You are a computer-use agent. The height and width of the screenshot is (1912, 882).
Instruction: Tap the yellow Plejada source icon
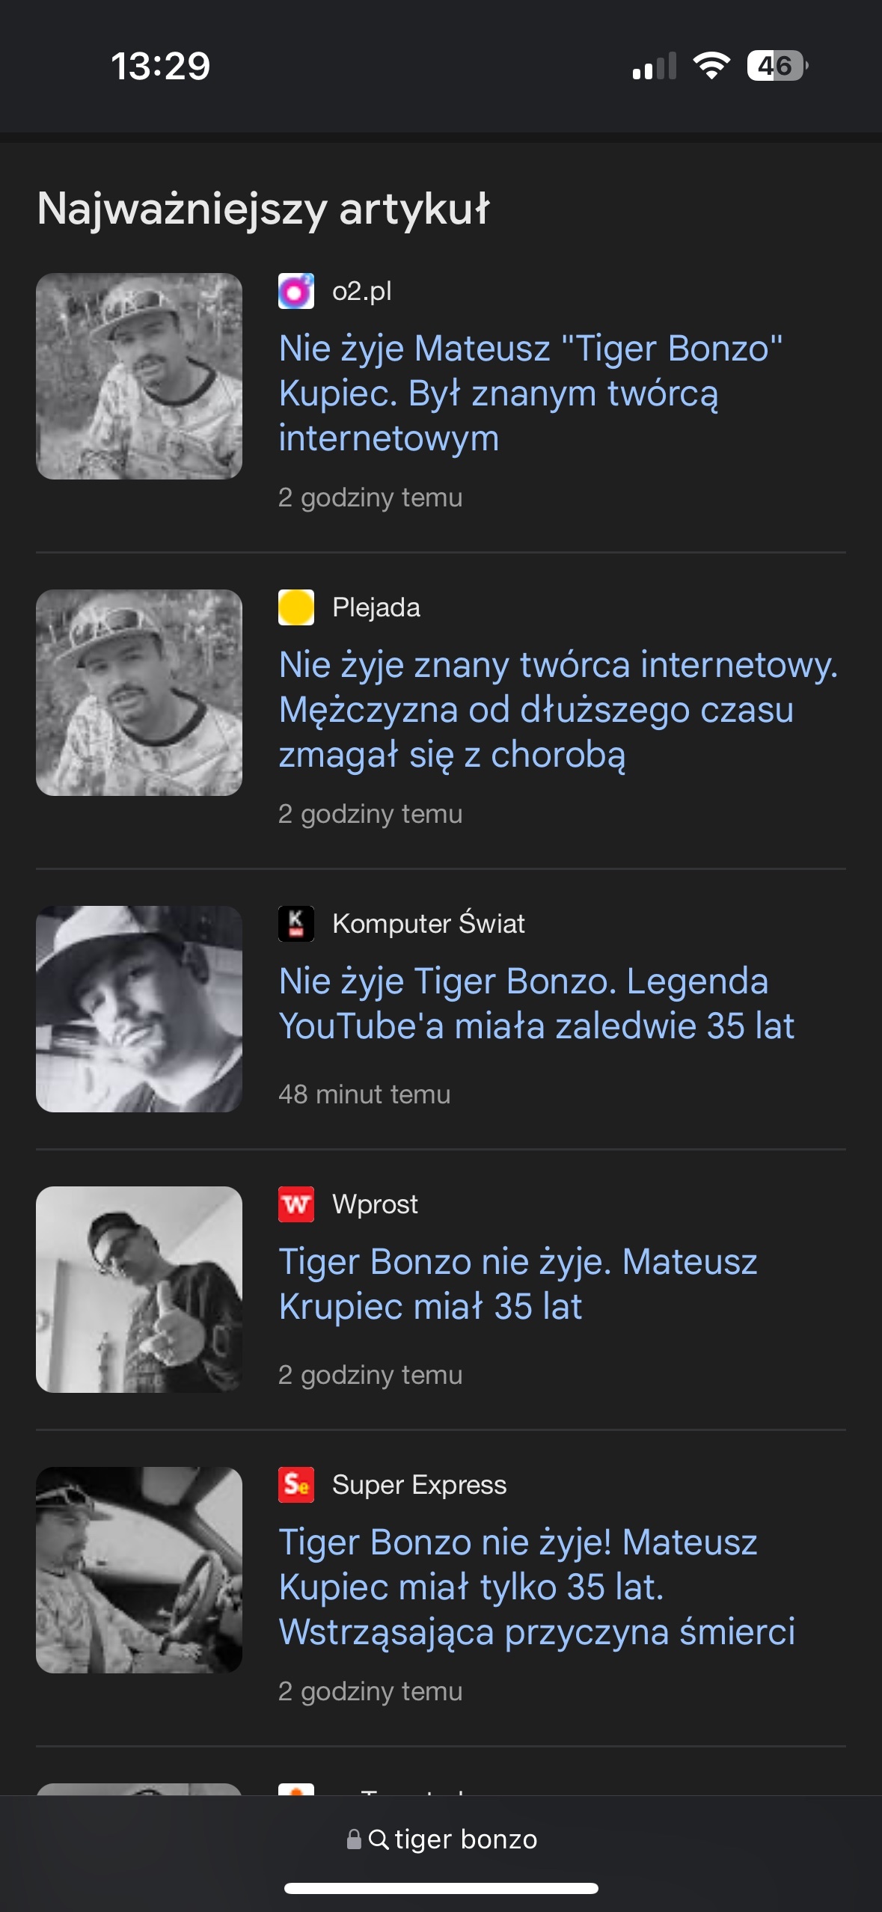click(x=295, y=607)
